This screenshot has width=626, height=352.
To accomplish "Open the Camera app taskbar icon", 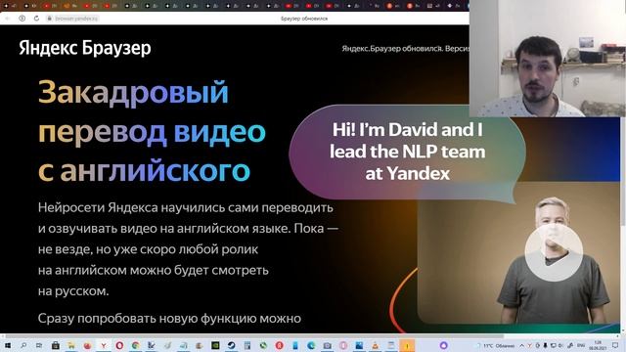I will coord(327,345).
